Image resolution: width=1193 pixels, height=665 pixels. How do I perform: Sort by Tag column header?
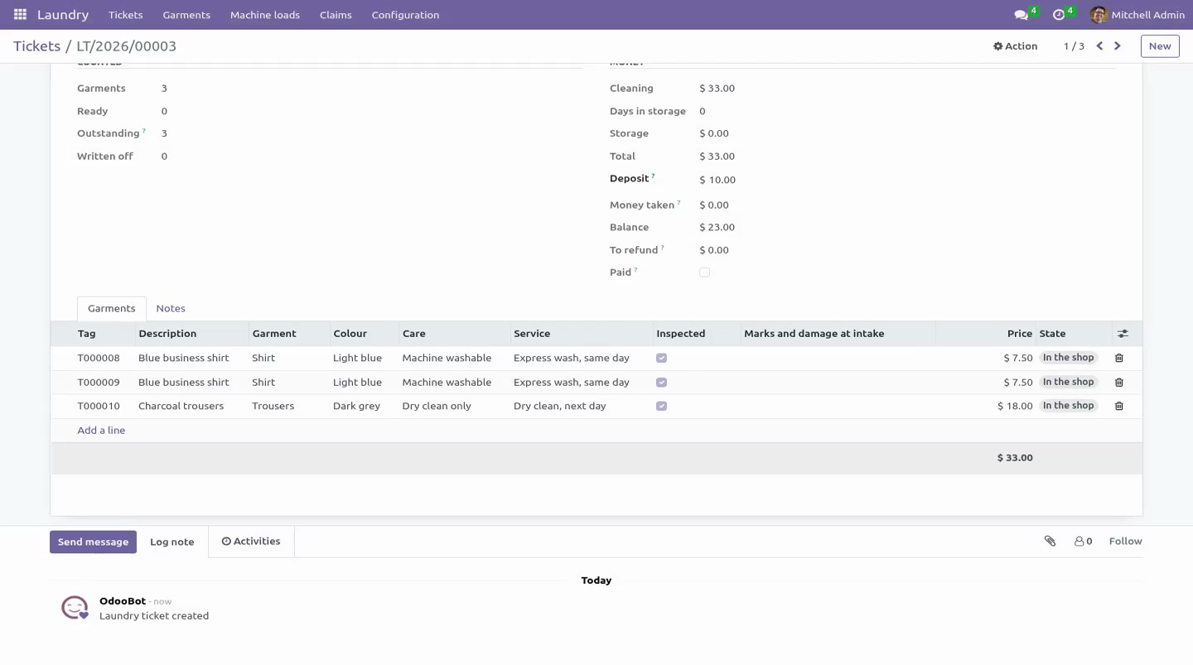tap(93, 334)
